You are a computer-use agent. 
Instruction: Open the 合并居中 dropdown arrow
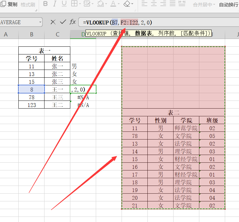click(x=214, y=5)
